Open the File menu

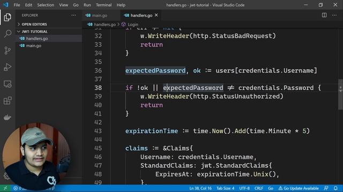point(17,5)
